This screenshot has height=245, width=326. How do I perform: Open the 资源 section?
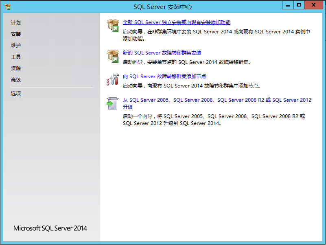click(16, 68)
